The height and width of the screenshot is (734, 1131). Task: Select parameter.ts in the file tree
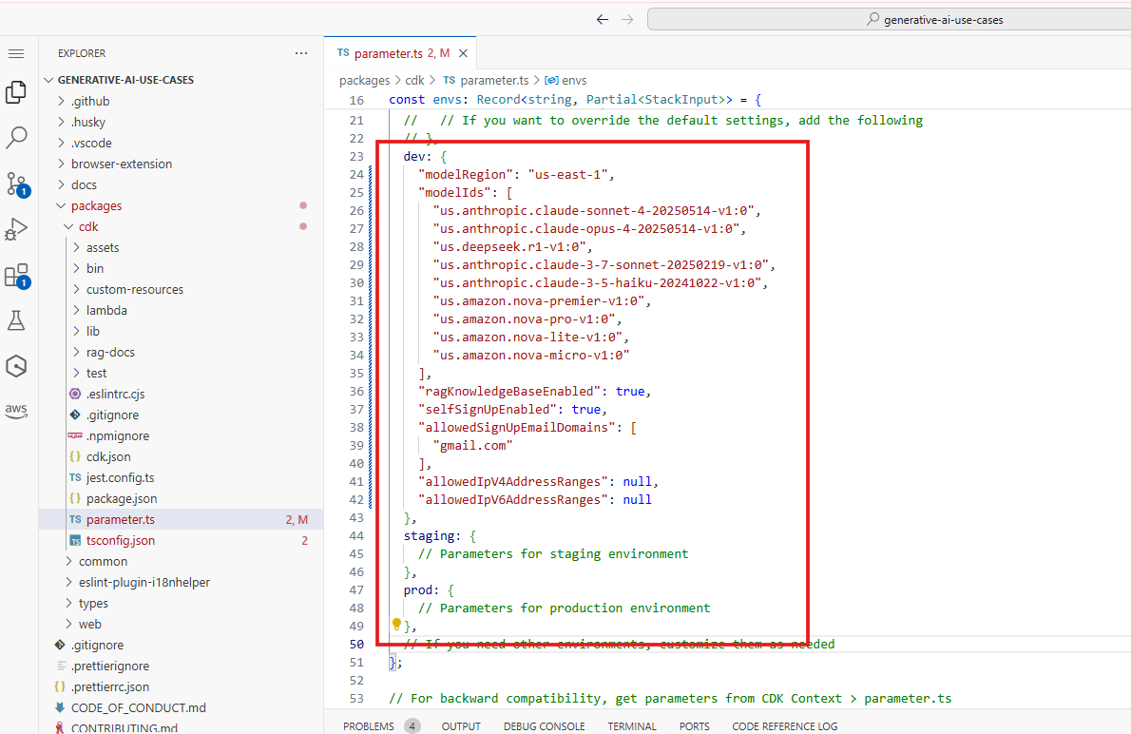coord(181,520)
